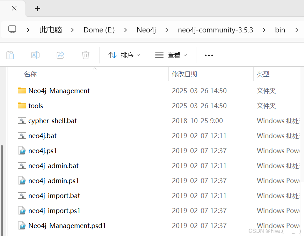Image resolution: width=304 pixels, height=236 pixels.
Task: Click the vertical scrollbar thumb on left pane
Action: click(x=2, y=190)
